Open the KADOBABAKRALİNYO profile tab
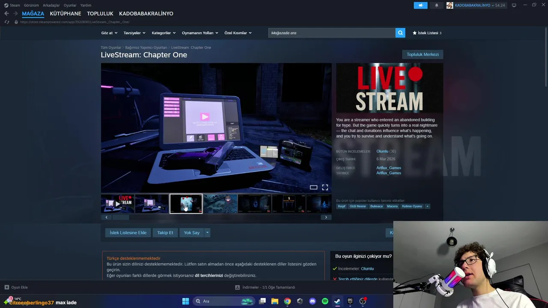Screen dimensions: 548x308 pos(146,14)
